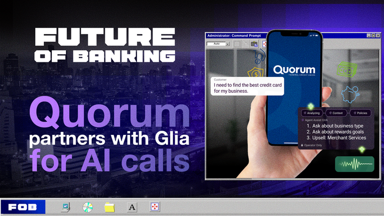Click the Paste clipboard toolbar icon
This screenshot has width=384, height=216.
[x=255, y=44]
